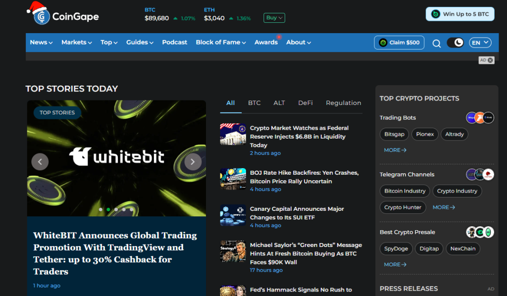Viewport: 507px width, 296px height.
Task: Select the Bitsgap chip
Action: pyautogui.click(x=394, y=134)
